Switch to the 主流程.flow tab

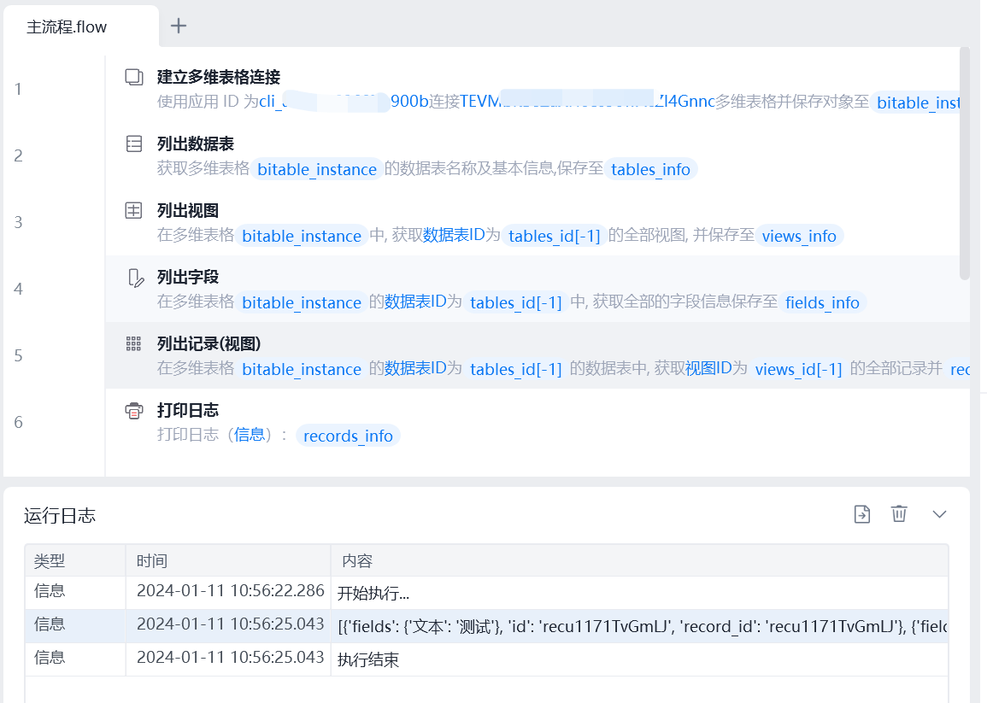80,26
